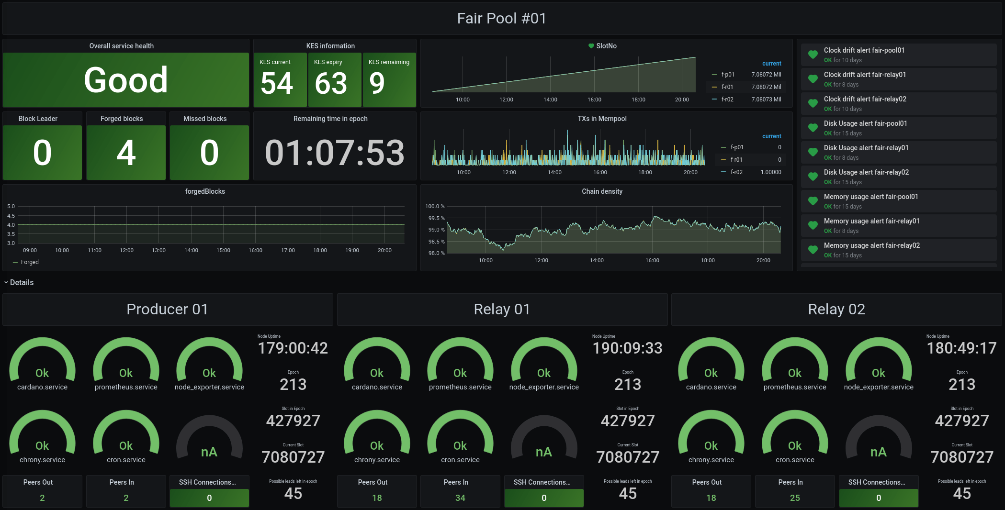Click Relay 02 Peers In value 25
The height and width of the screenshot is (510, 1005).
[x=795, y=498]
